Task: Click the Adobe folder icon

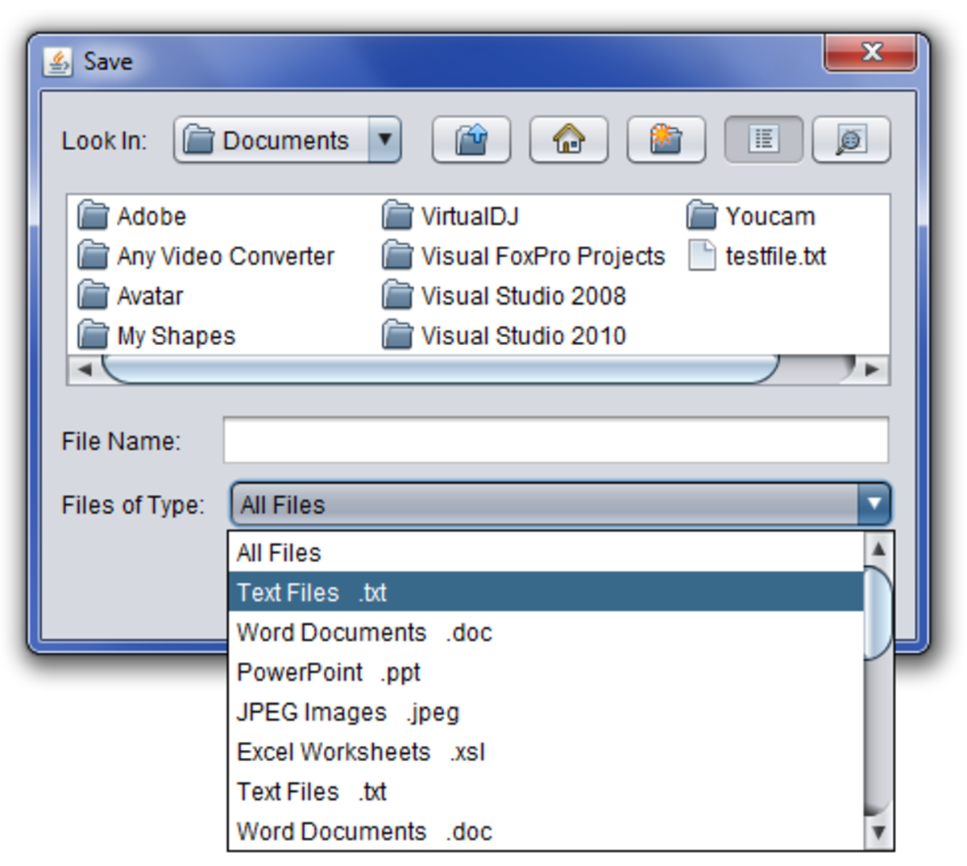Action: (93, 215)
